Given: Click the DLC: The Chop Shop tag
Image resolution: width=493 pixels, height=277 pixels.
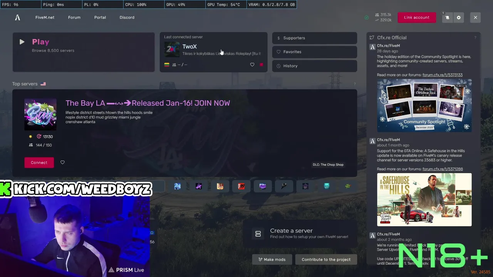Looking at the screenshot, I should [x=328, y=165].
